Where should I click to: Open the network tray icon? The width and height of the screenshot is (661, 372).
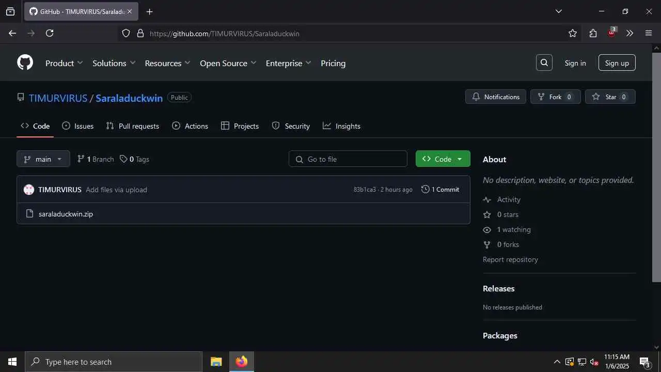(581, 362)
